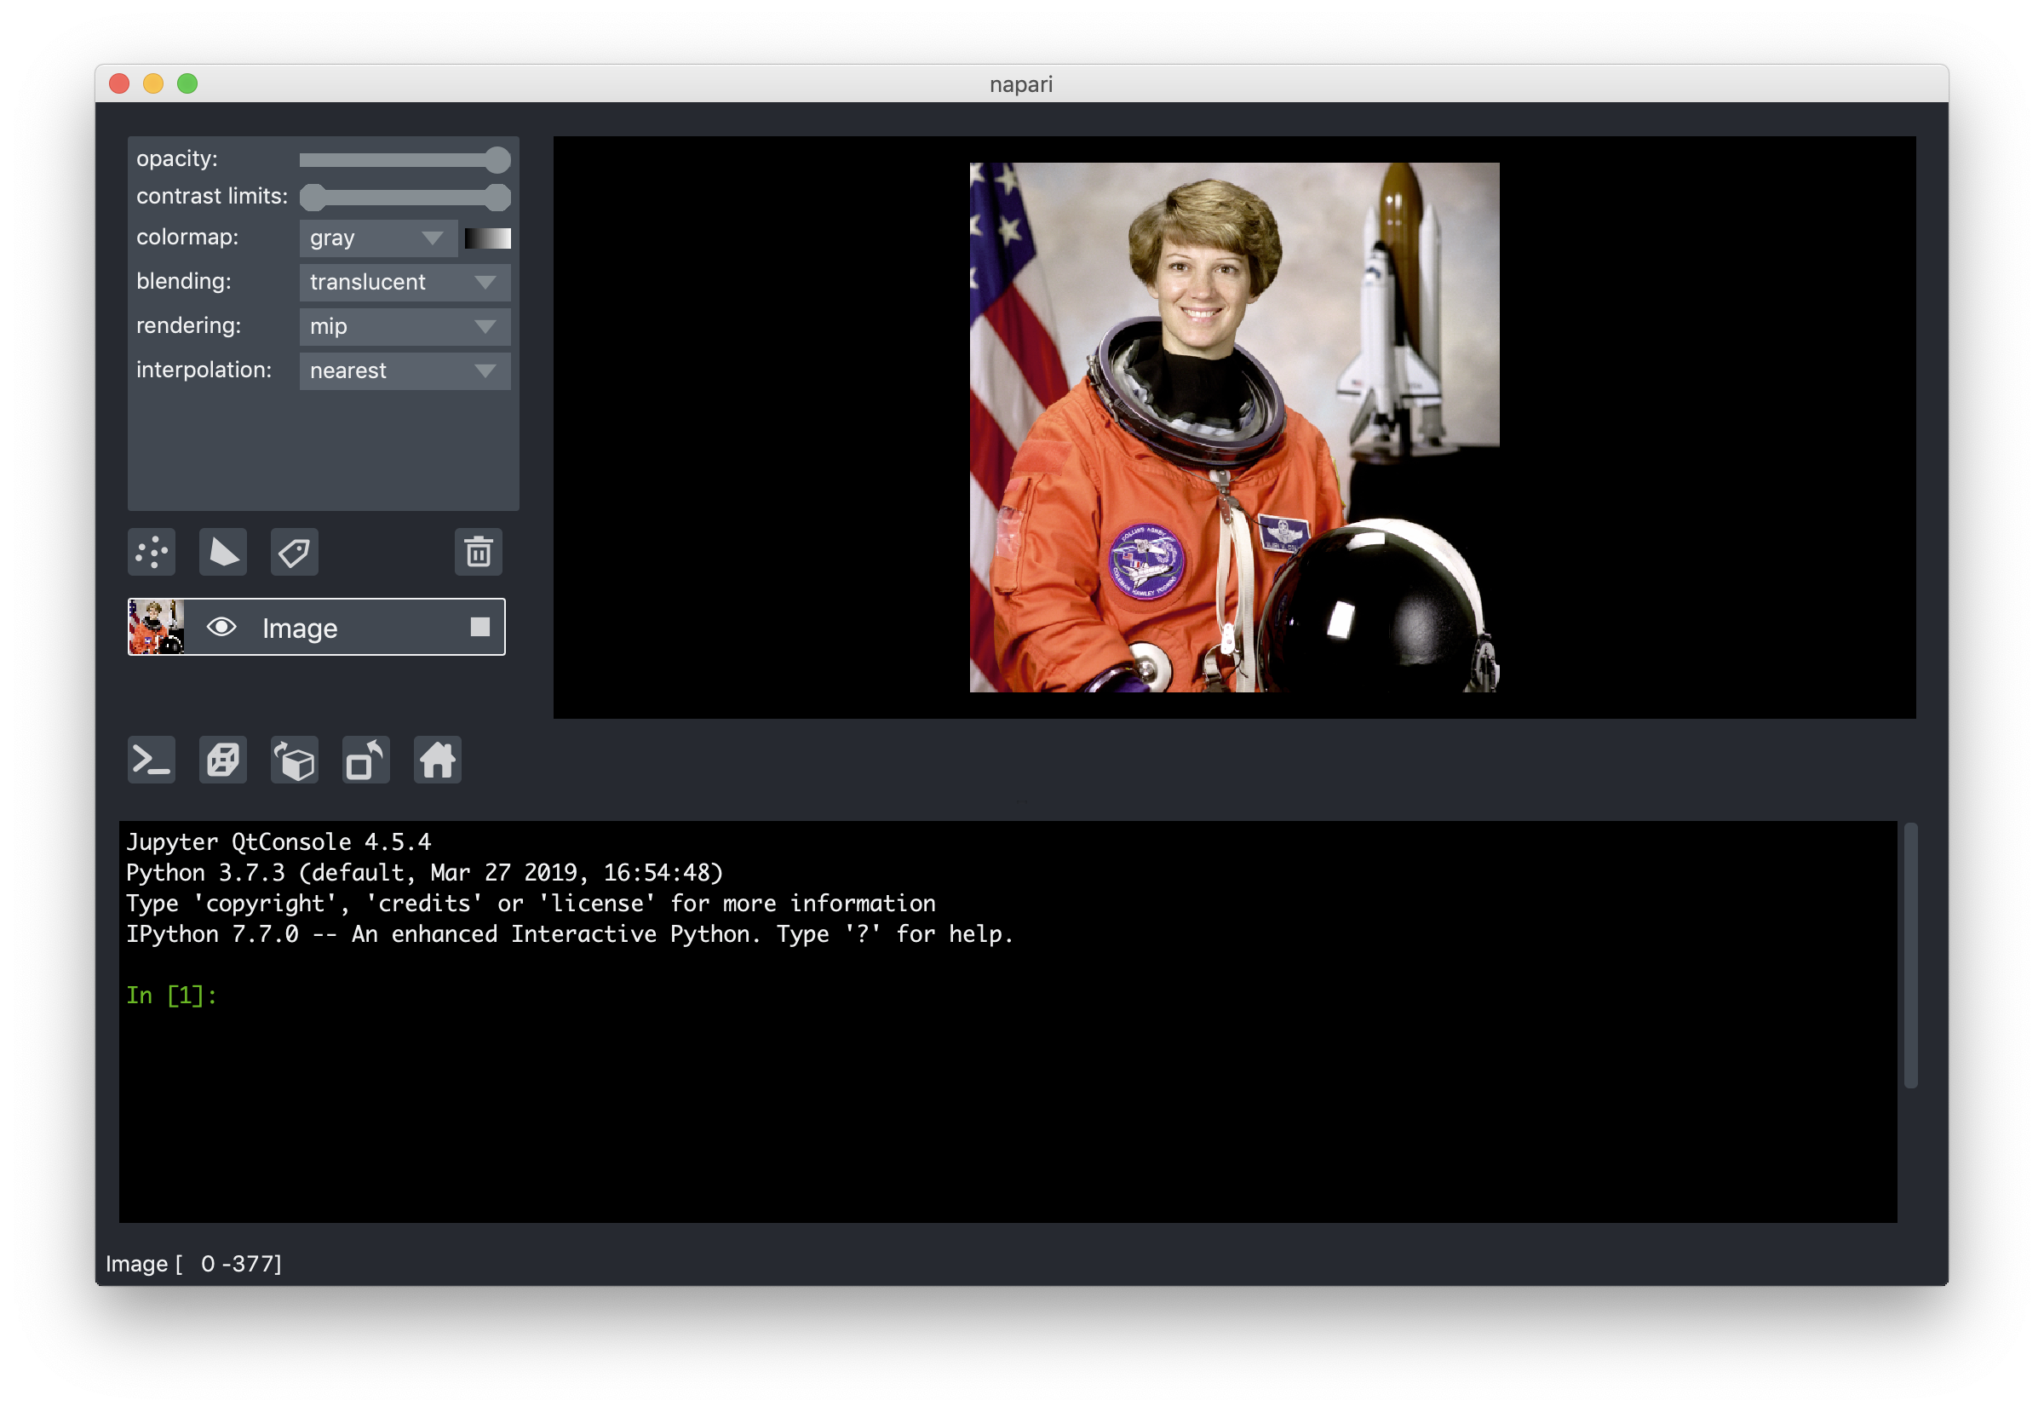
Task: Toggle 2D/3D view mode
Action: coord(223,760)
